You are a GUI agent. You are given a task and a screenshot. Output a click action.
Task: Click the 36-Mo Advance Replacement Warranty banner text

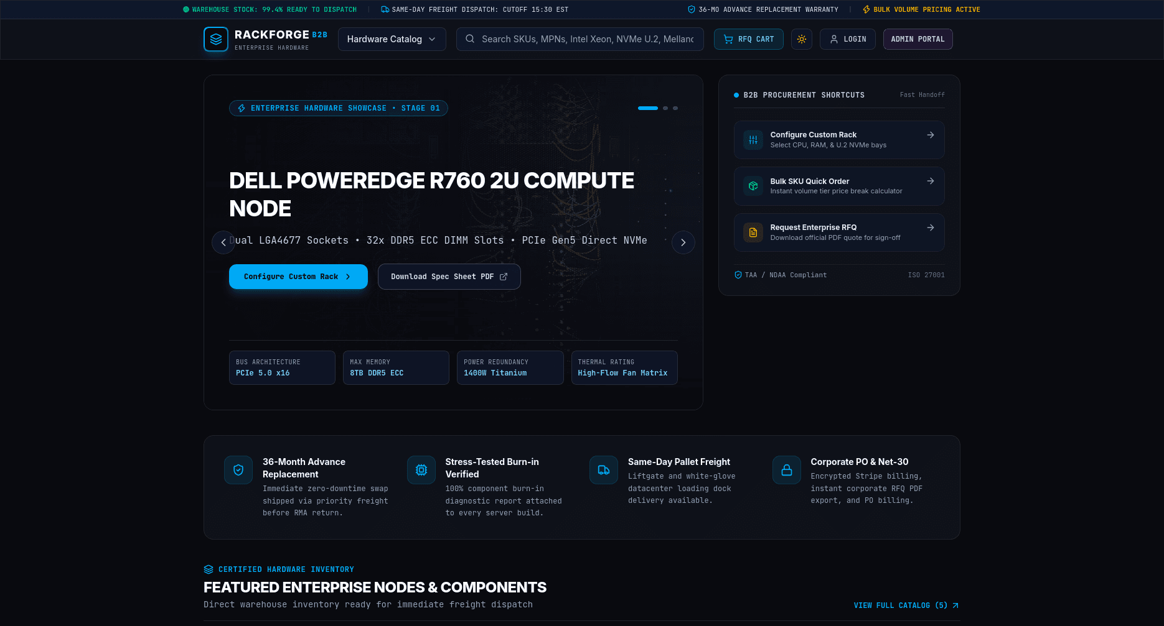click(768, 9)
